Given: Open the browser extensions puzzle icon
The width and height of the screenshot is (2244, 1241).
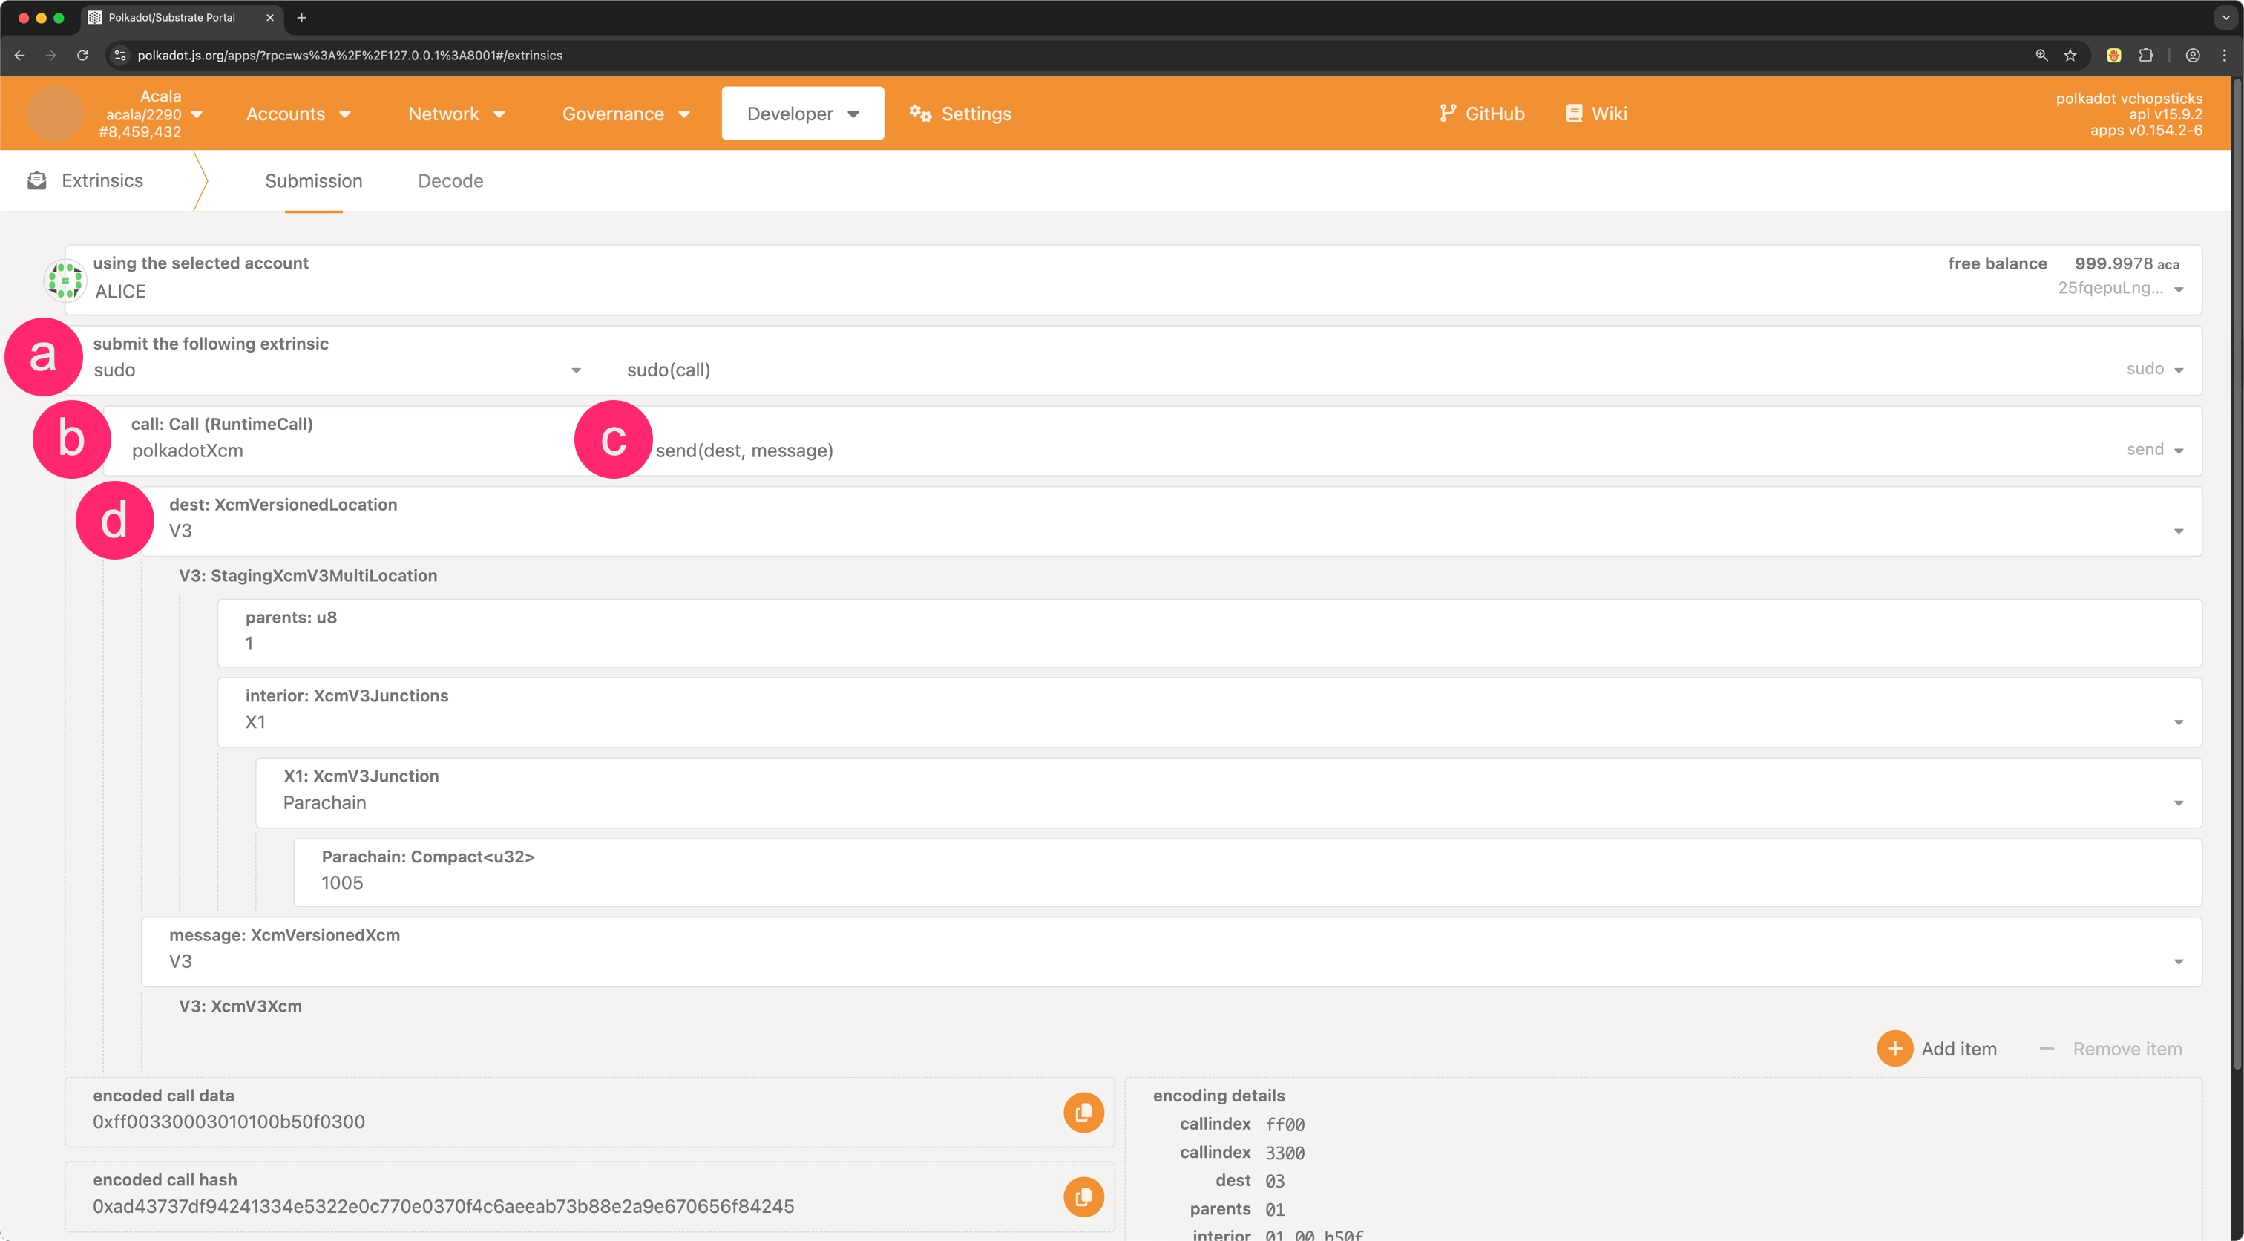Looking at the screenshot, I should tap(2147, 55).
